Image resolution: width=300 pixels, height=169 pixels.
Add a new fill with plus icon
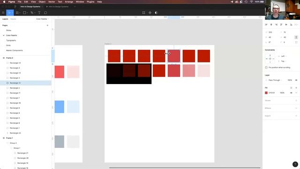[x=296, y=88]
